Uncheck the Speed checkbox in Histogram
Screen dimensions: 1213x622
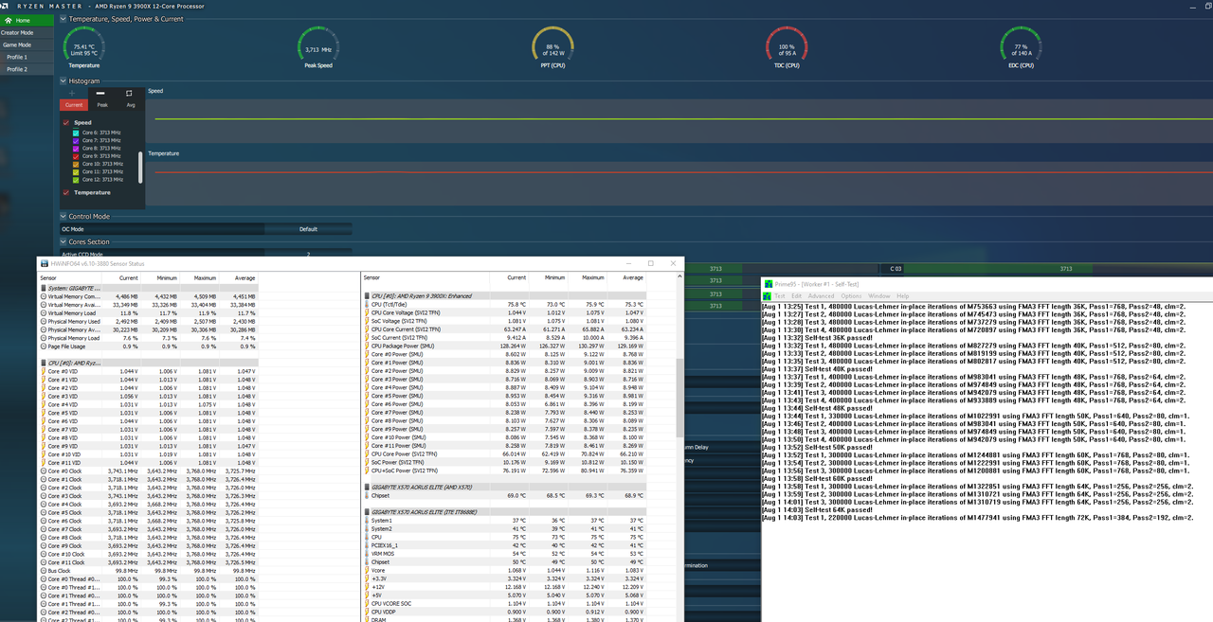pyautogui.click(x=66, y=123)
